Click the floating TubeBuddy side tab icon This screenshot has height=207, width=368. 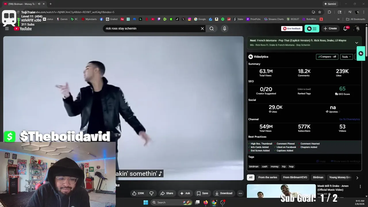click(361, 53)
